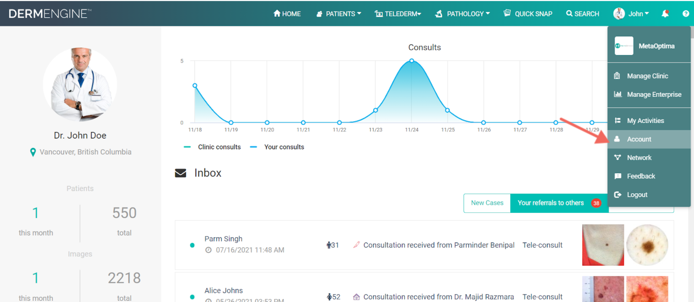Click the Feedback speech icon
Image resolution: width=694 pixels, height=302 pixels.
(x=618, y=176)
